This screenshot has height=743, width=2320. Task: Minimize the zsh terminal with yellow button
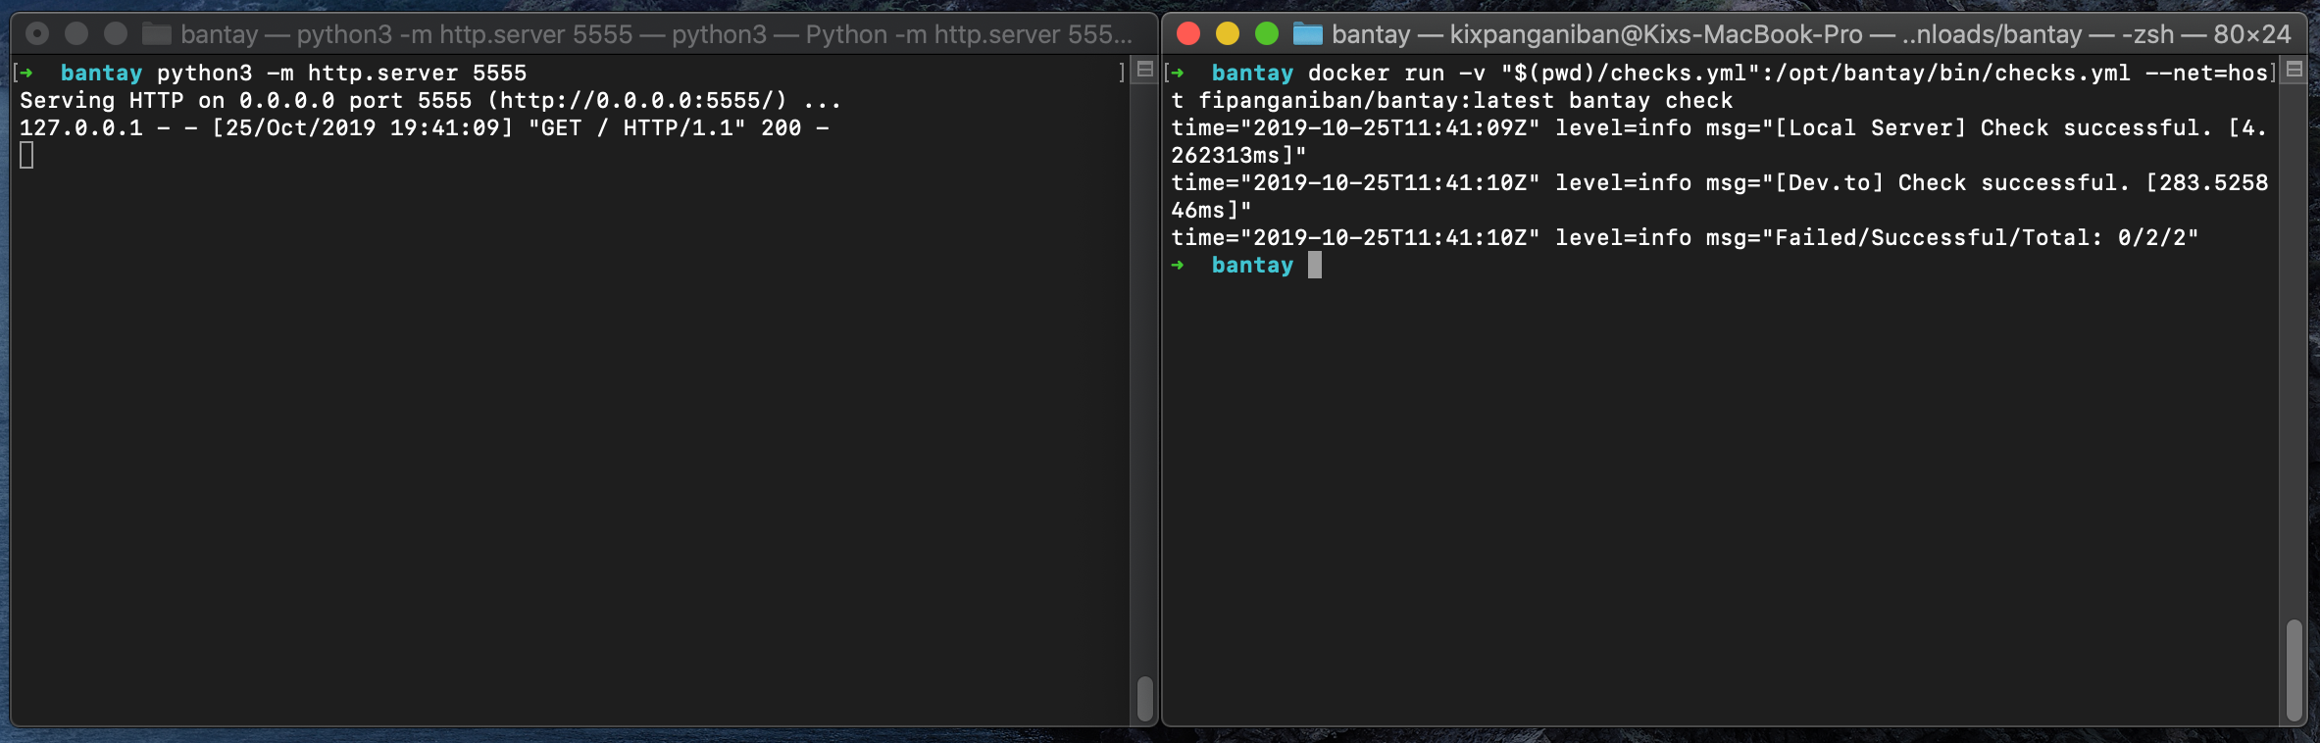pyautogui.click(x=1228, y=34)
